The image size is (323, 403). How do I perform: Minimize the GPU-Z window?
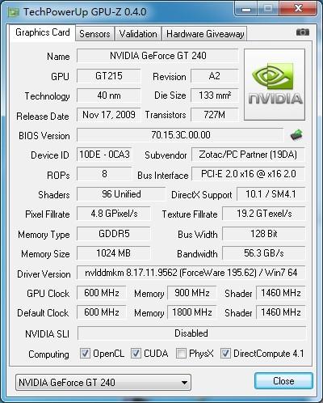(245, 9)
